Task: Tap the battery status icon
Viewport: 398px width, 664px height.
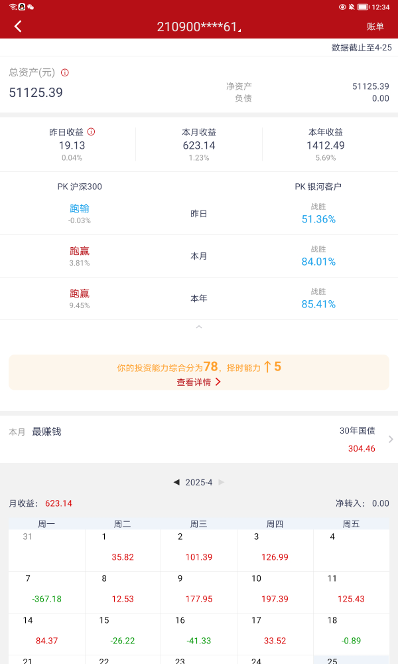Action: pos(363,7)
